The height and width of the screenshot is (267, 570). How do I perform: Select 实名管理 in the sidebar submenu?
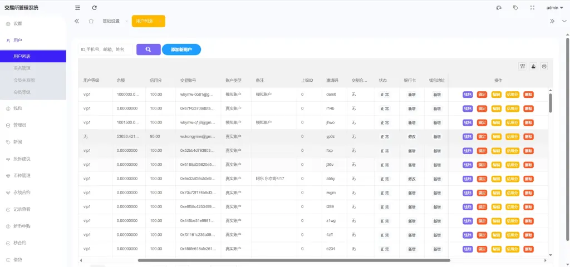click(33, 68)
